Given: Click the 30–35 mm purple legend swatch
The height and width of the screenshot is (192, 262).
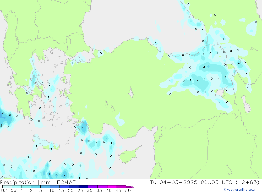Looking at the screenshot, I should click(x=93, y=187).
